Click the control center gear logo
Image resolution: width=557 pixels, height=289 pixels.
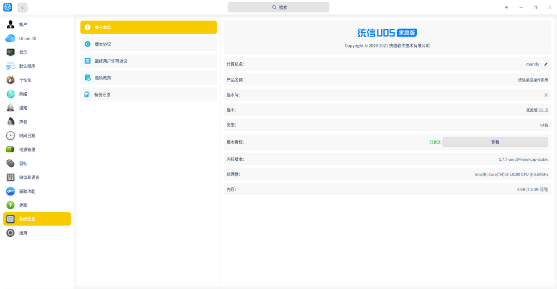click(7, 7)
